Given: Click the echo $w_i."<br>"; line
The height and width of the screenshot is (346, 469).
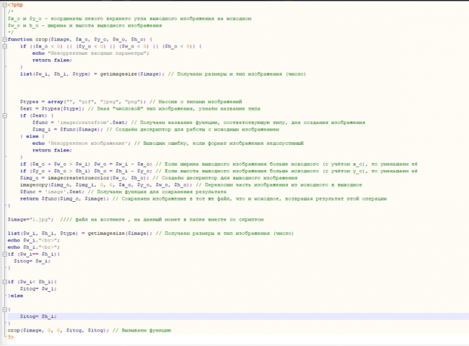Looking at the screenshot, I should tap(34, 240).
